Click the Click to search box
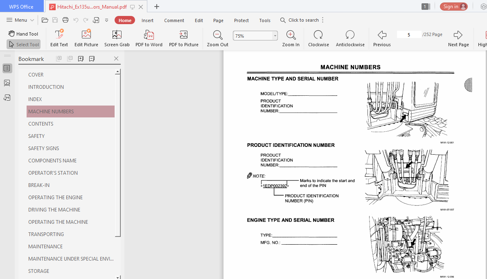Viewport: 487px width, 279px height. pyautogui.click(x=300, y=20)
